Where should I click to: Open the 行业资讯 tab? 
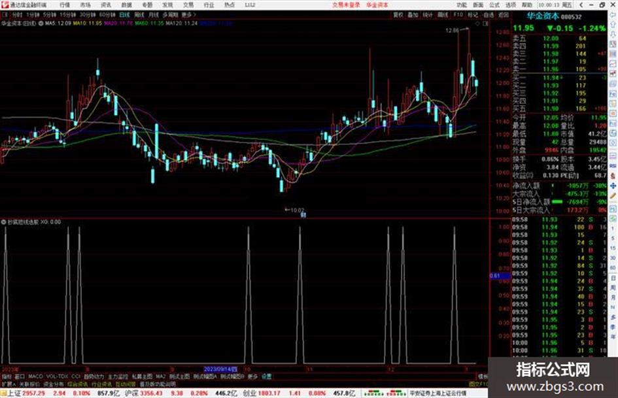101,384
